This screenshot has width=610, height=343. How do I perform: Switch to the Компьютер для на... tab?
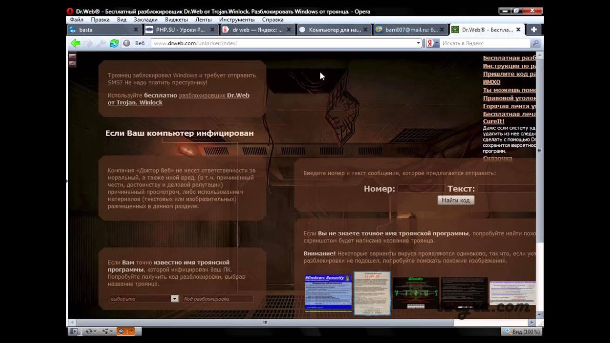coord(334,30)
